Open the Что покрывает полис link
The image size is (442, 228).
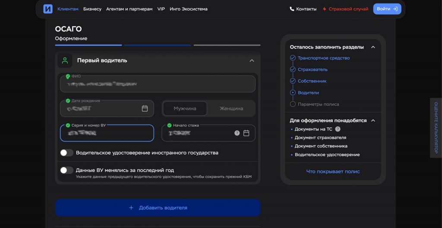point(333,172)
